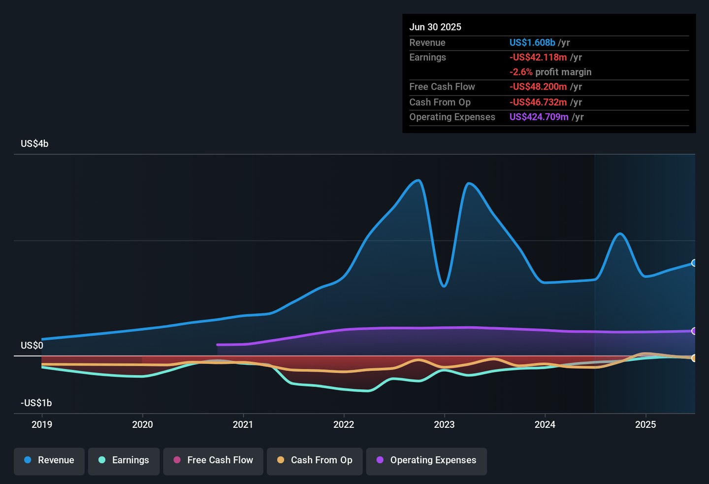Click the orange Cash From Op endpoint marker
The image size is (709, 484).
coord(694,358)
